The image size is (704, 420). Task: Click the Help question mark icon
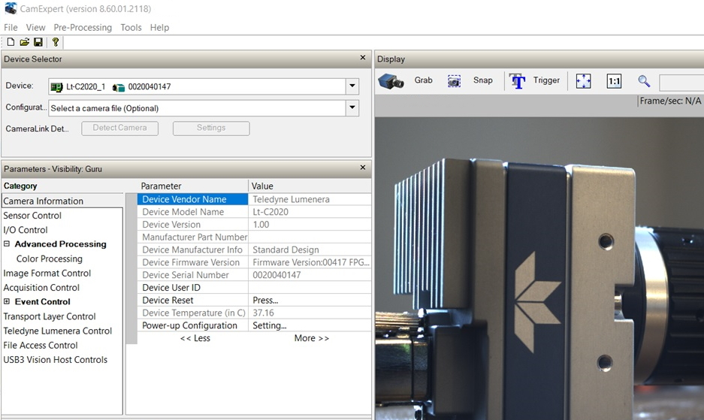[56, 43]
